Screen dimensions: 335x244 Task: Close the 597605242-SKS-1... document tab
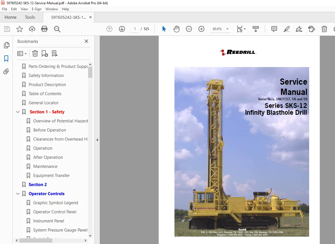point(90,17)
